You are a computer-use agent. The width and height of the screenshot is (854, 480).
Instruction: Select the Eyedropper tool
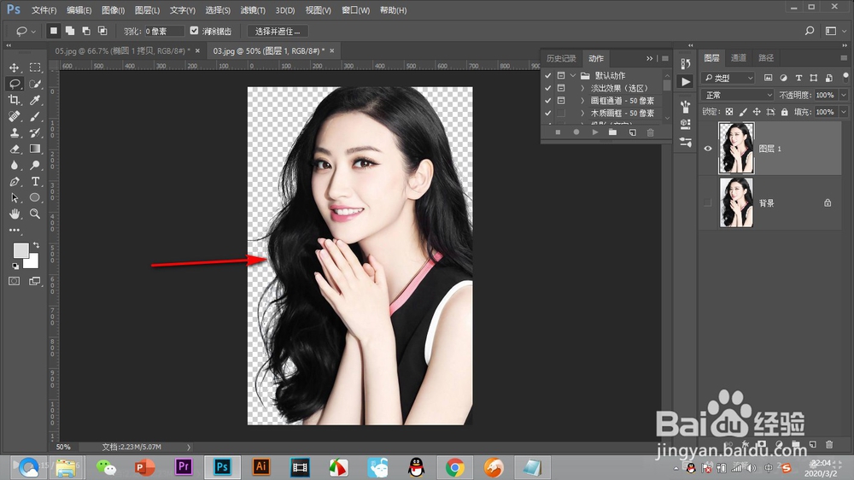pyautogui.click(x=35, y=100)
